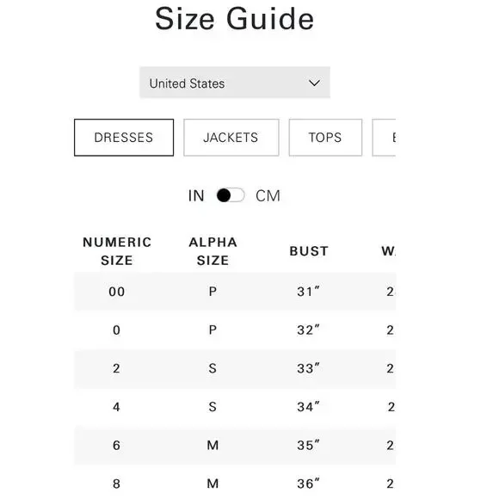499x499 pixels.
Task: Toggle the IN/CM unit switch
Action: [x=231, y=195]
